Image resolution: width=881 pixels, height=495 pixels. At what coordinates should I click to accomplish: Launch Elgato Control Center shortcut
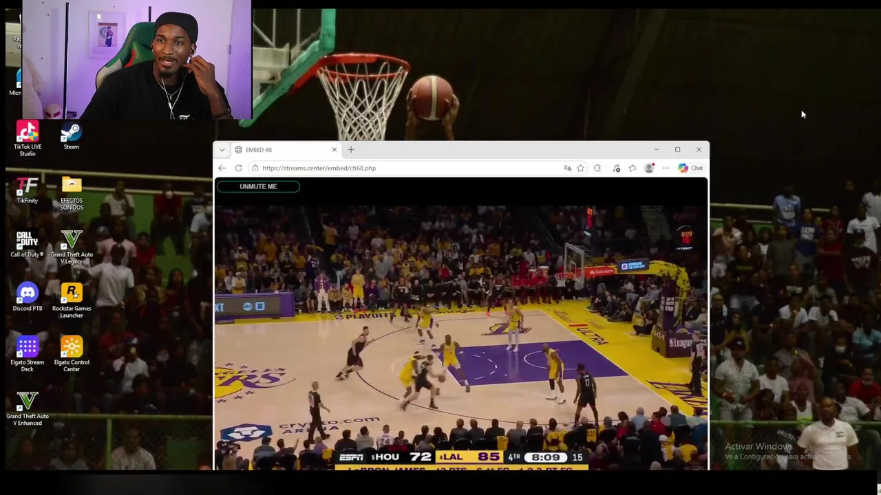tap(72, 354)
